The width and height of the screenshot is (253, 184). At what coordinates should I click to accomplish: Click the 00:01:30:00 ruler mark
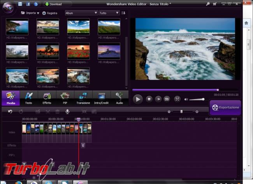tap(108, 119)
